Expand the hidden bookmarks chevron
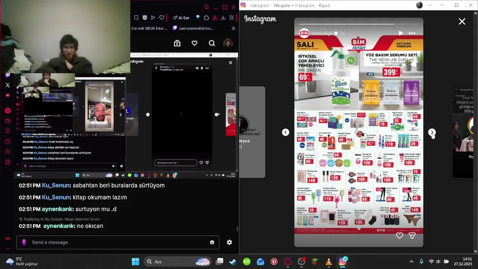The image size is (478, 269). coord(233,28)
